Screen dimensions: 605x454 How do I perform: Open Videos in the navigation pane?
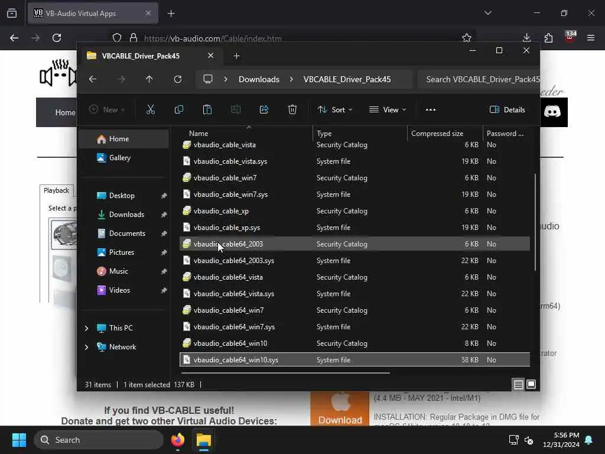tap(123, 290)
